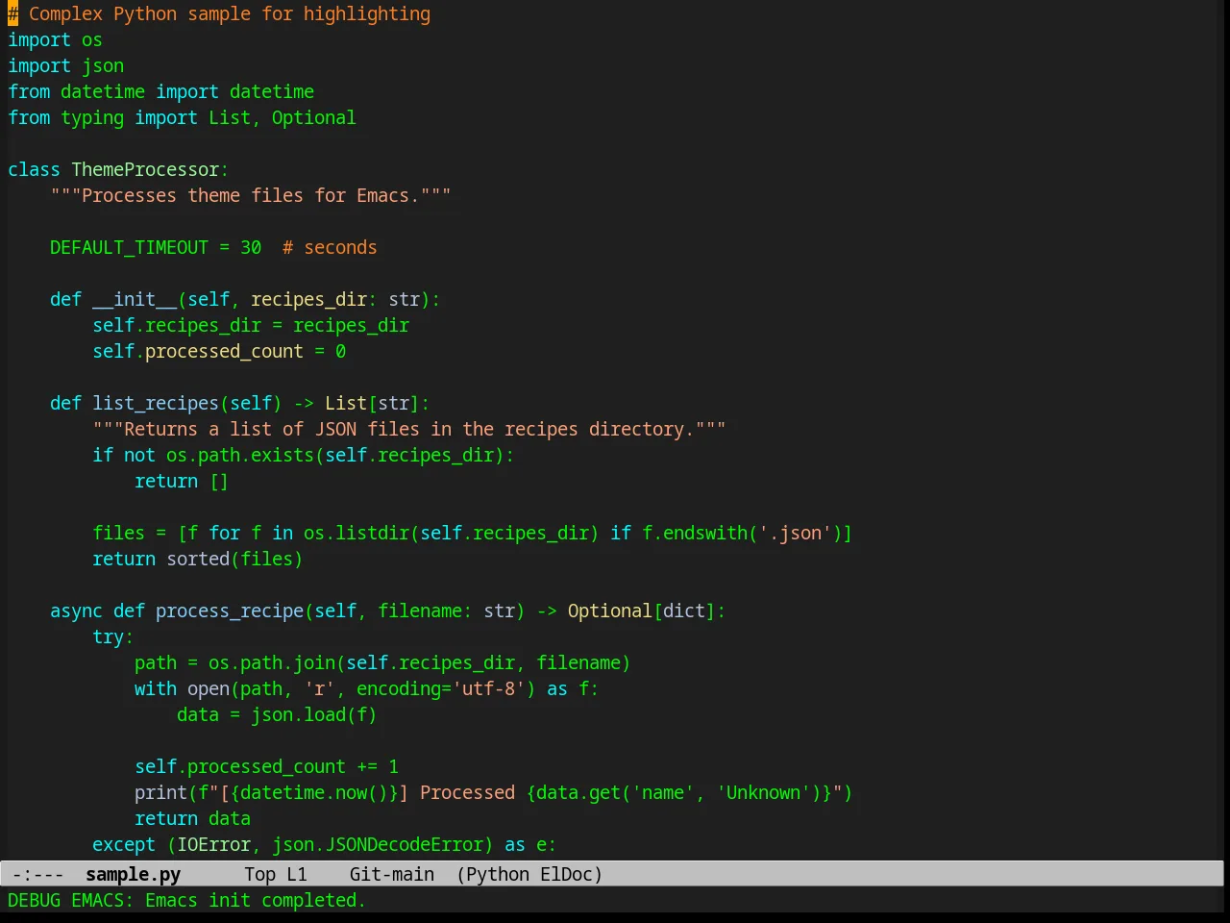Viewport: 1230px width, 923px height.
Task: Click 'return sorted(files)' line
Action: point(198,559)
